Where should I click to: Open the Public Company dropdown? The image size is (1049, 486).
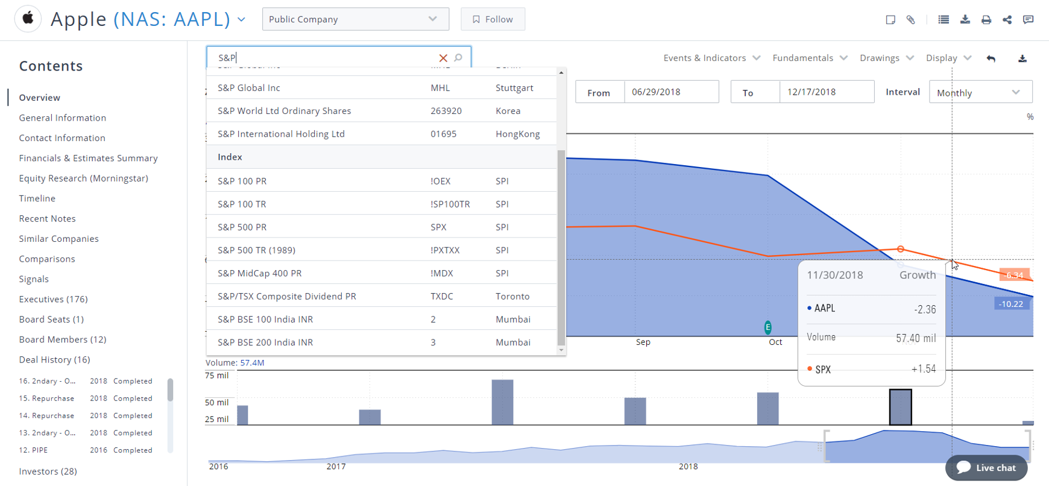pyautogui.click(x=356, y=19)
